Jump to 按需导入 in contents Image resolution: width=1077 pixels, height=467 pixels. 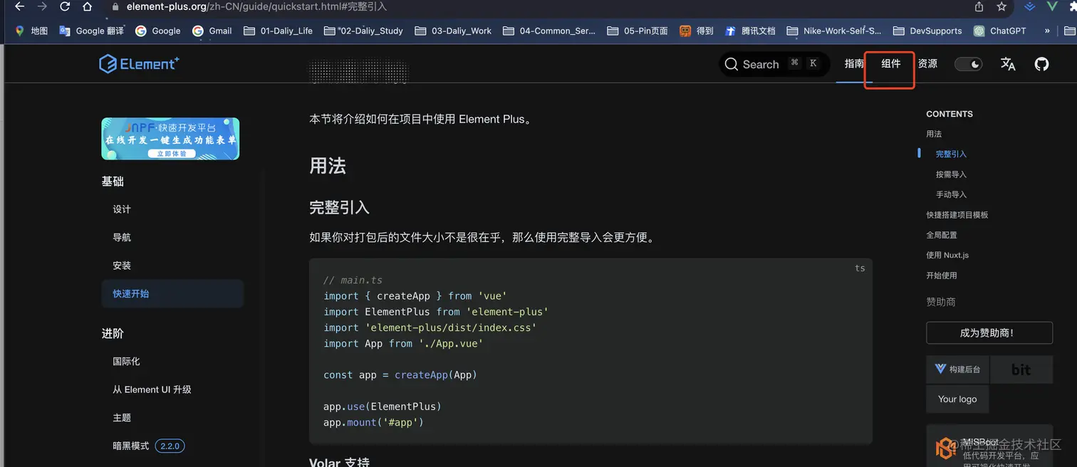point(951,174)
